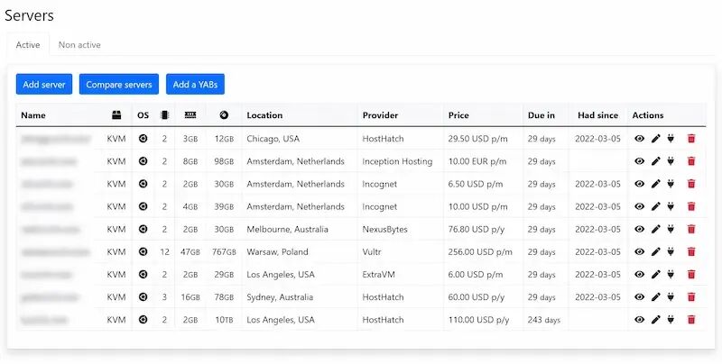Delete the Vultr Warsaw server
The image size is (722, 364).
click(x=691, y=252)
